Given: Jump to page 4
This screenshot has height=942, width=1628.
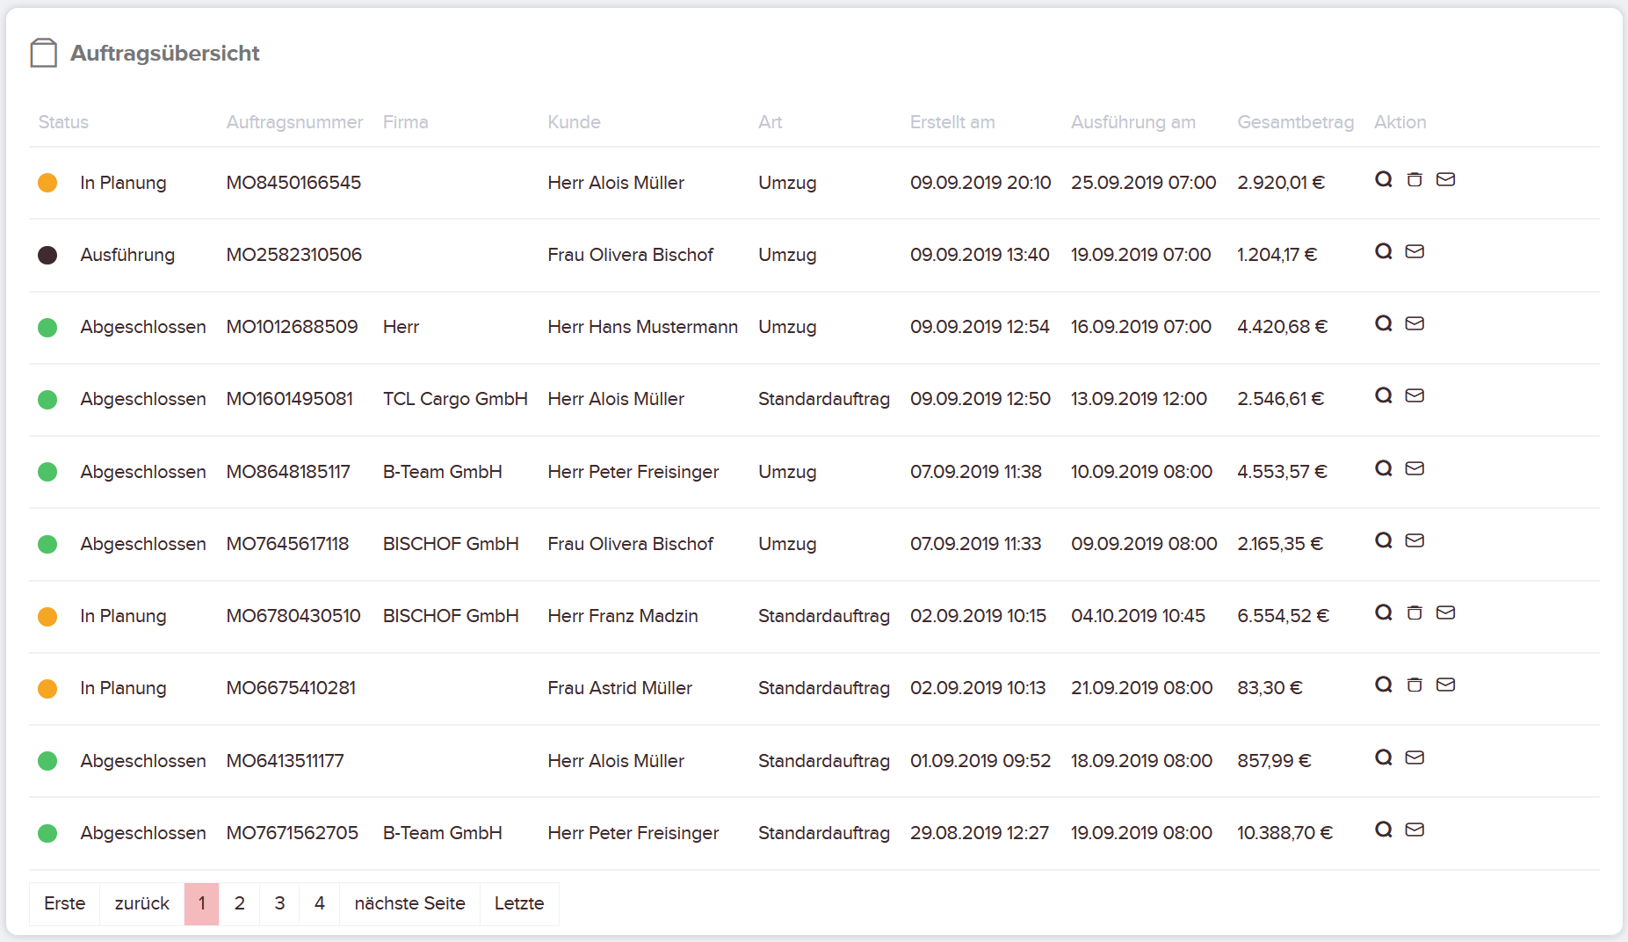Looking at the screenshot, I should pos(320,903).
